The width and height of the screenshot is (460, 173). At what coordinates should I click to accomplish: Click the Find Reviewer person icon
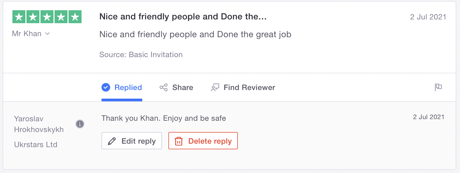pyautogui.click(x=215, y=87)
